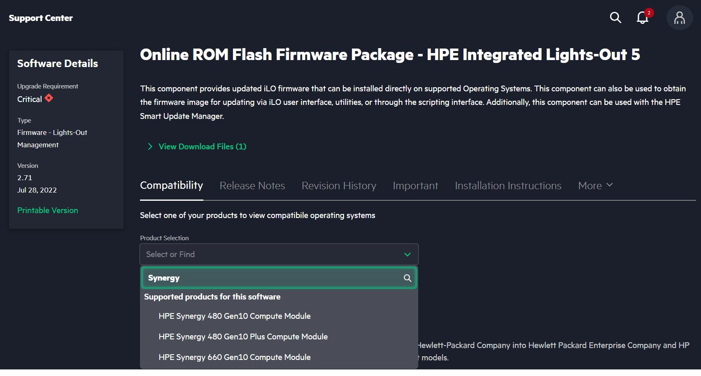Expand View Download Files section

pos(202,146)
